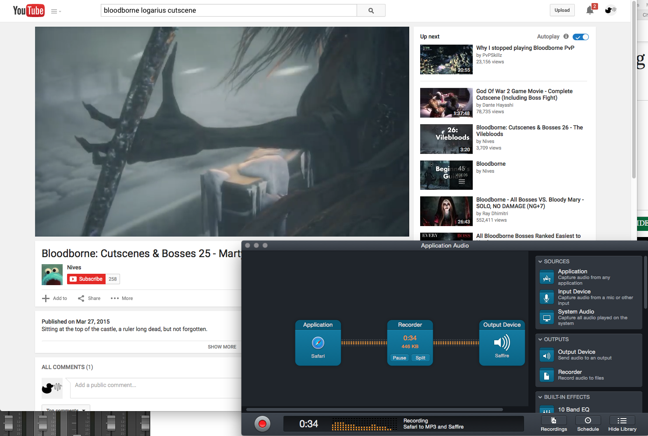Viewport: 648px width, 436px height.
Task: Collapse the SOURCES section
Action: (541, 262)
